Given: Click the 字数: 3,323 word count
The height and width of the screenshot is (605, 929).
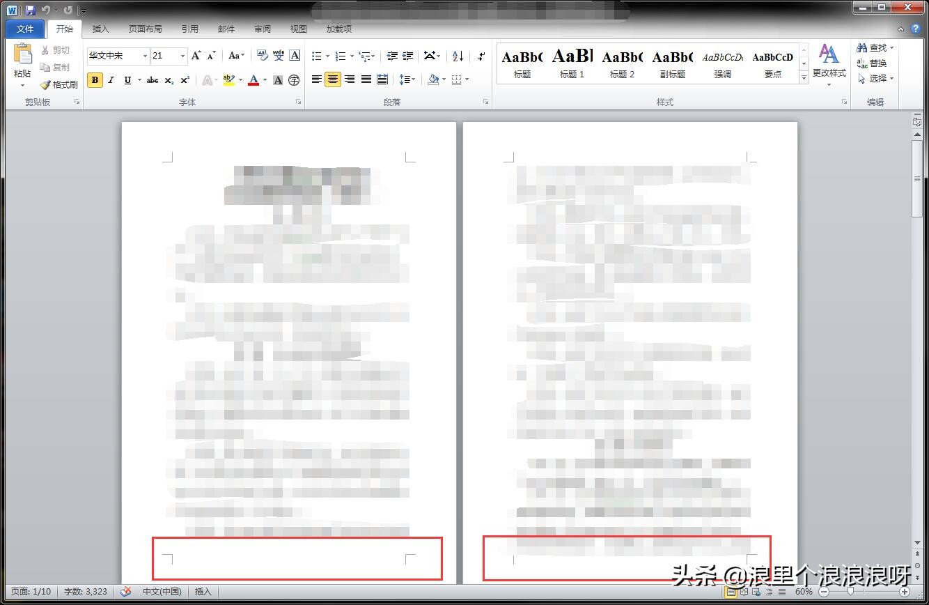Looking at the screenshot, I should [86, 592].
